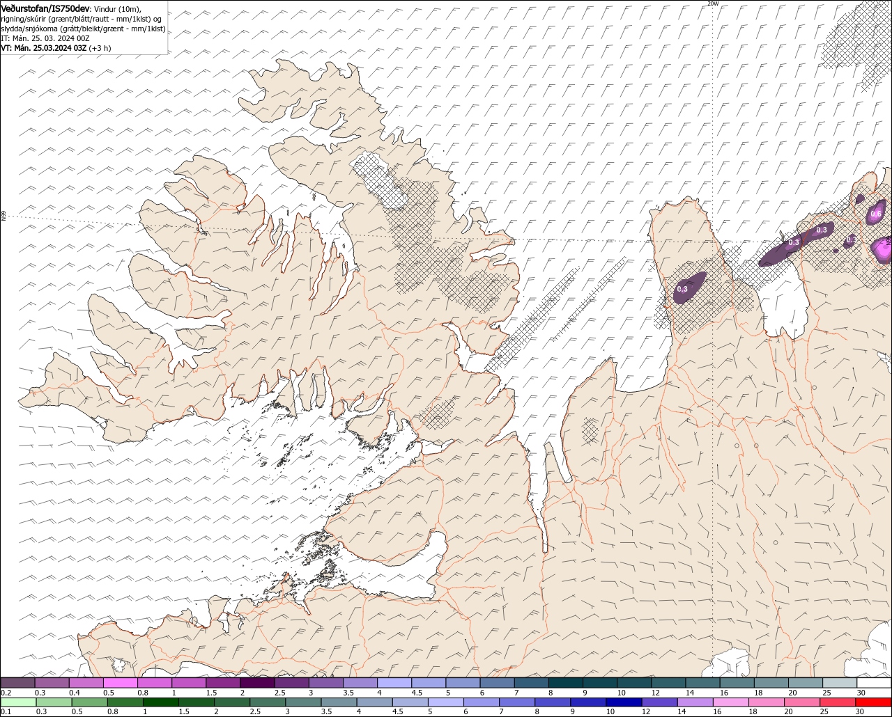The width and height of the screenshot is (892, 717).
Task: Pick the bright pink snow swatch starting at 0.5
Action: click(x=120, y=683)
